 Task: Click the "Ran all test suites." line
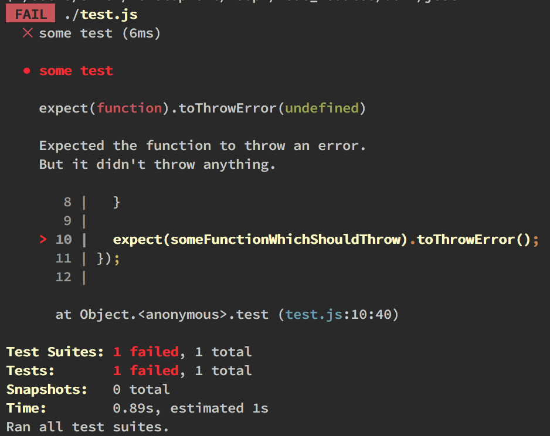87,427
